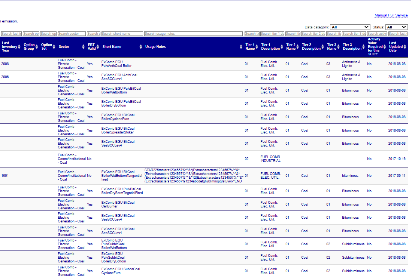Viewport: 412px width, 277px height.
Task: Sort by Tier 1 Description arrows
Action: (x=282, y=47)
